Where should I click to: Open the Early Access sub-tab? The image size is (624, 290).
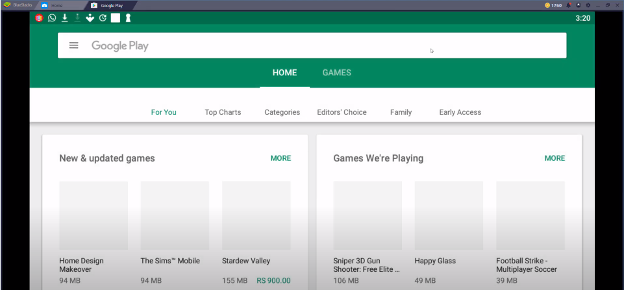(x=460, y=112)
